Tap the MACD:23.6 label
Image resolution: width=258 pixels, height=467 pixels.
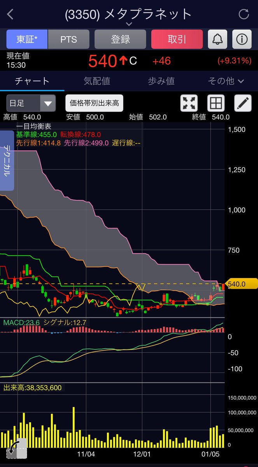tap(21, 322)
